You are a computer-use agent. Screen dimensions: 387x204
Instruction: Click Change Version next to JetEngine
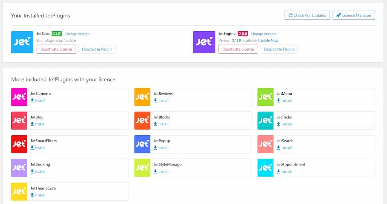(263, 34)
